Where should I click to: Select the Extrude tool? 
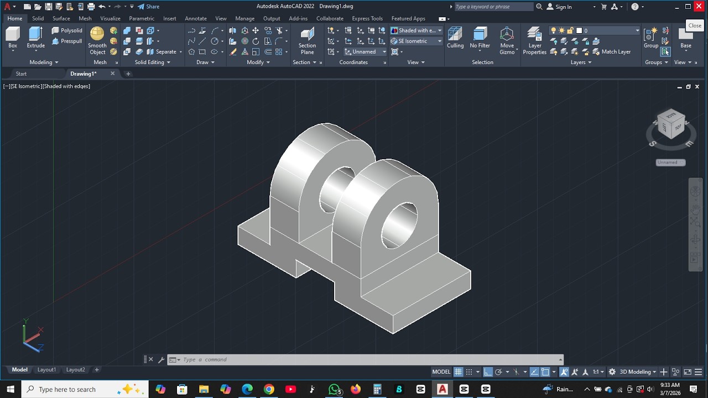[36, 39]
